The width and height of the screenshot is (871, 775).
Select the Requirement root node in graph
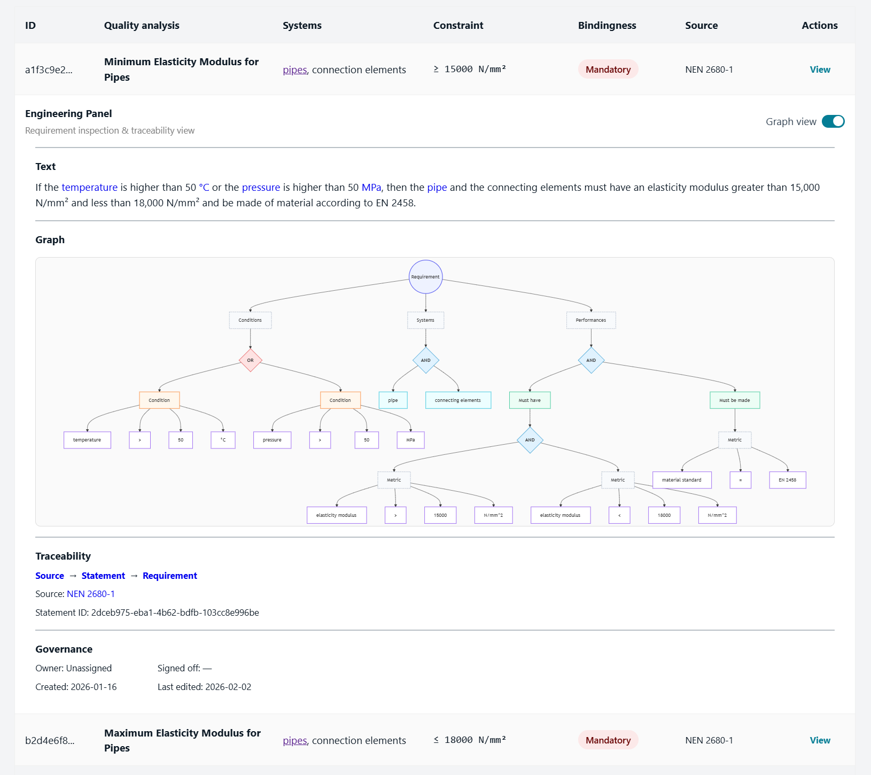425,277
